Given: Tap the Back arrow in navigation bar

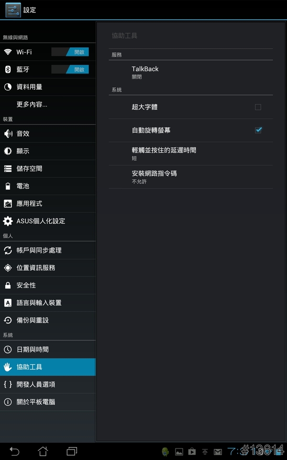Looking at the screenshot, I should coord(14,451).
